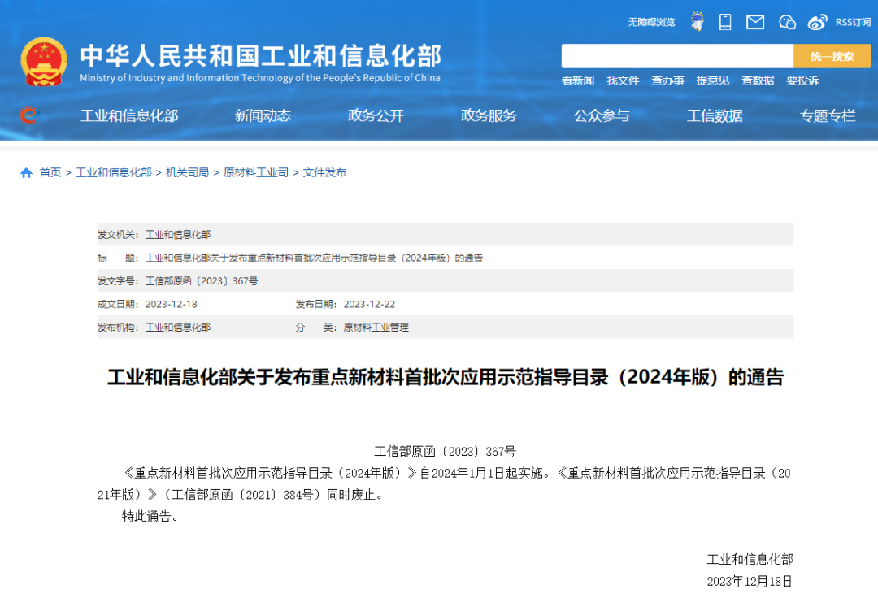
Task: Click the mobile phone version icon
Action: [725, 21]
